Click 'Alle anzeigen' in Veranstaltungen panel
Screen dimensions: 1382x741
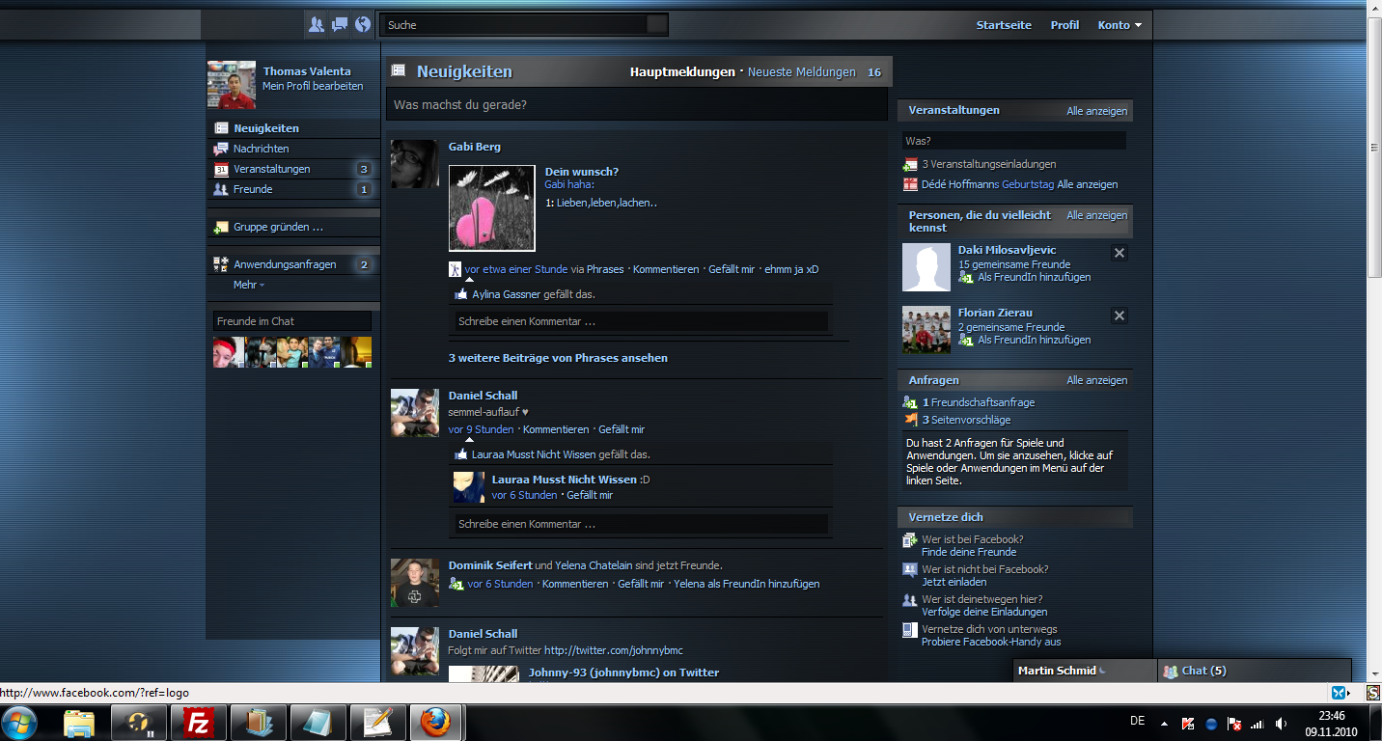[x=1097, y=111]
